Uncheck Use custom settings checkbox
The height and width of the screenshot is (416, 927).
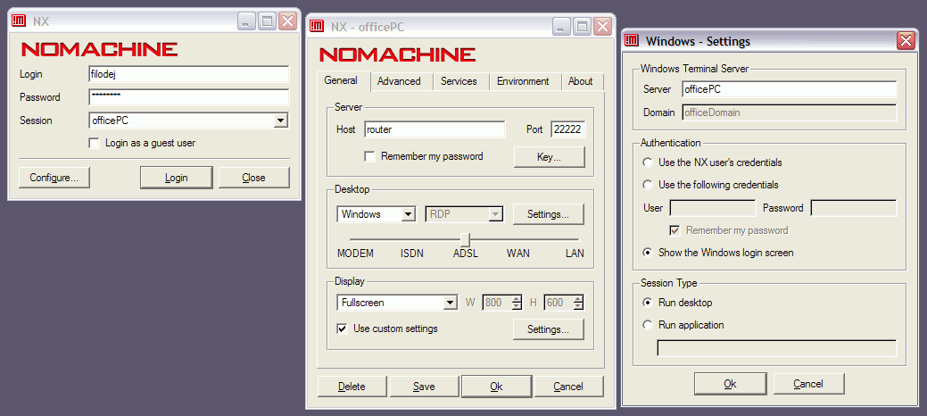tap(342, 329)
